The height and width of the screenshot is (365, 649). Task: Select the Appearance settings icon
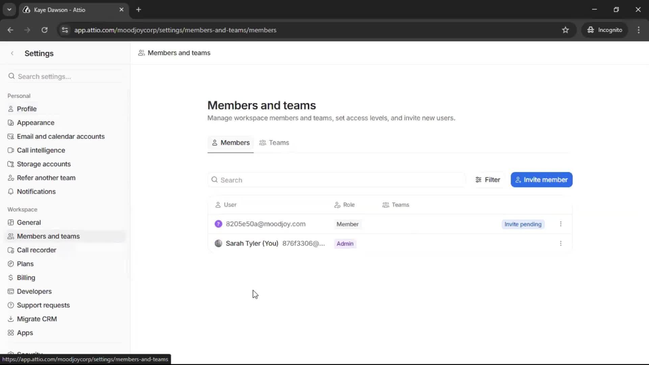click(x=11, y=122)
